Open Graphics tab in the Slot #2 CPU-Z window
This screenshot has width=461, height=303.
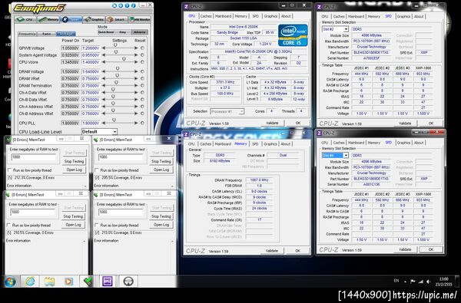pos(403,16)
